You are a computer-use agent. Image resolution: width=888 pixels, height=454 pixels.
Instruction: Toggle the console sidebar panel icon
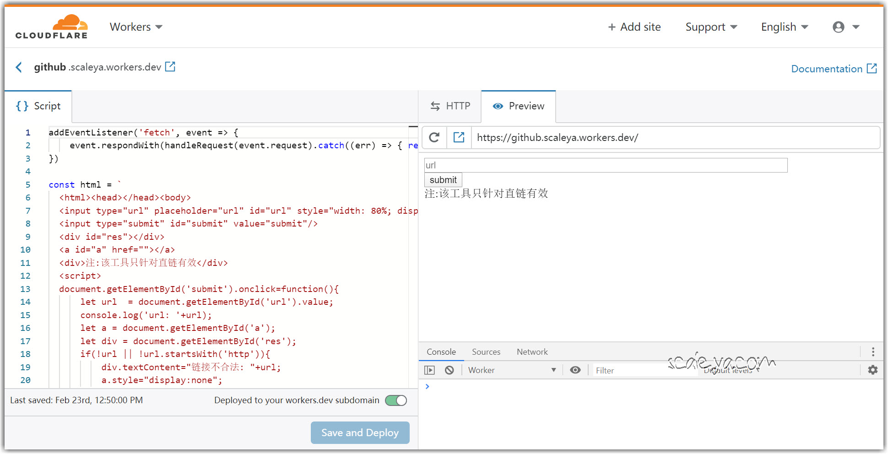429,370
